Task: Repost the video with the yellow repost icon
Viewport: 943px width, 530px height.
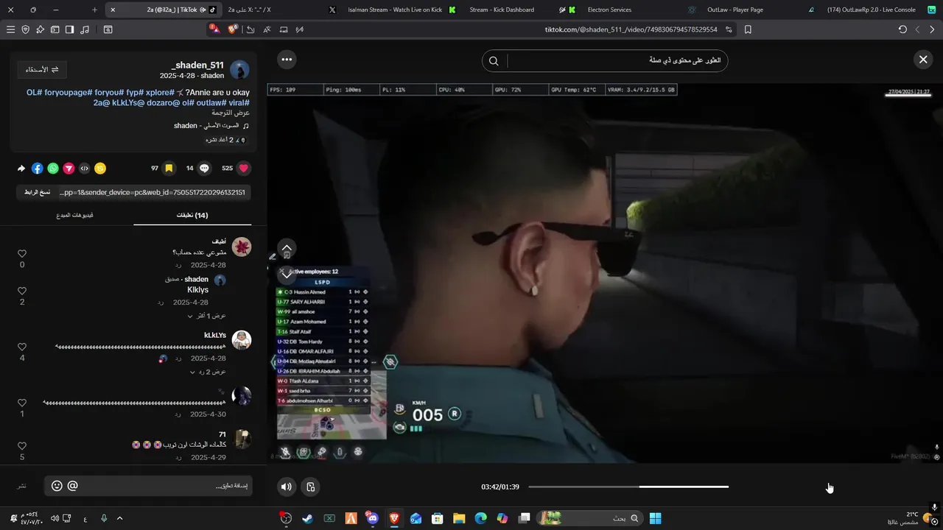Action: [x=100, y=168]
